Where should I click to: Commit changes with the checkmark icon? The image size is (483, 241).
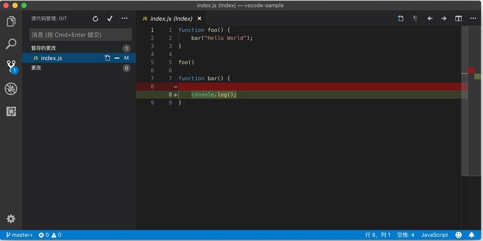click(x=109, y=19)
